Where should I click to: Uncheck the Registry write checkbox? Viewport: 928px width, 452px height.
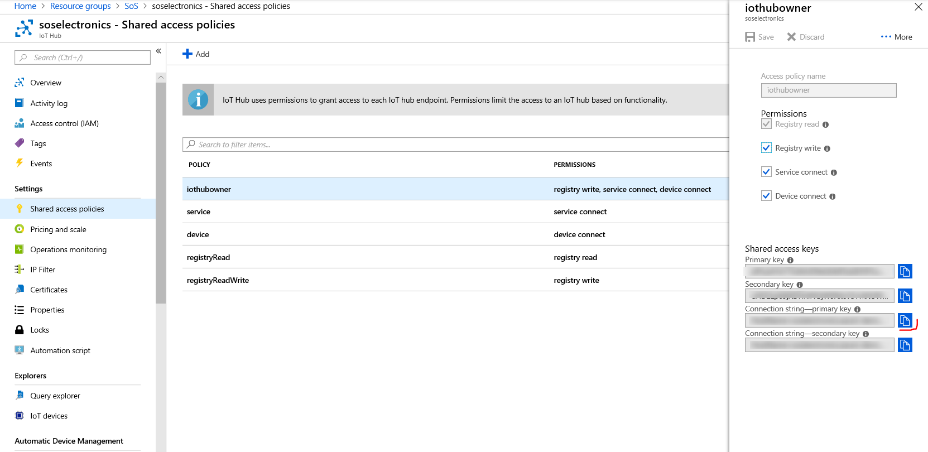click(766, 148)
